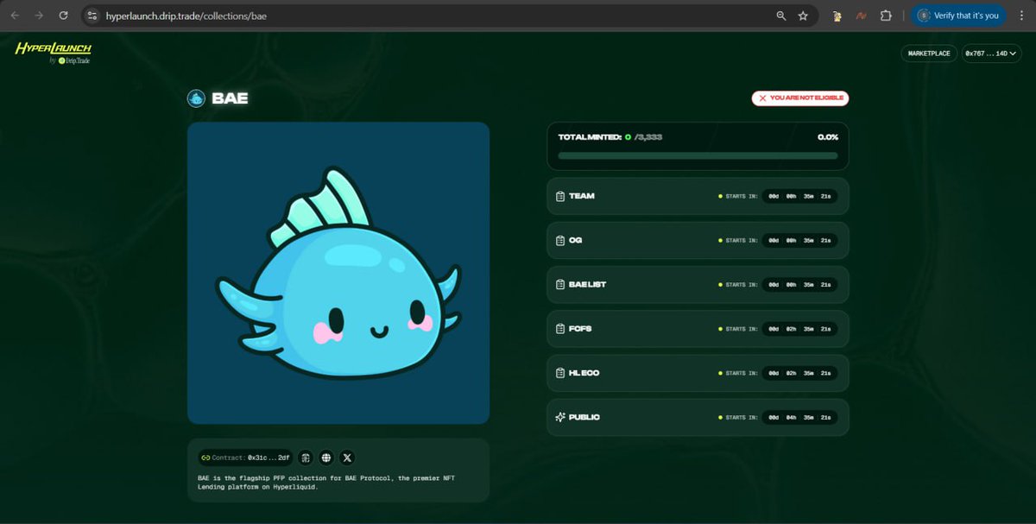Open the yellow character browser extension icon
The width and height of the screenshot is (1036, 524).
tap(837, 16)
